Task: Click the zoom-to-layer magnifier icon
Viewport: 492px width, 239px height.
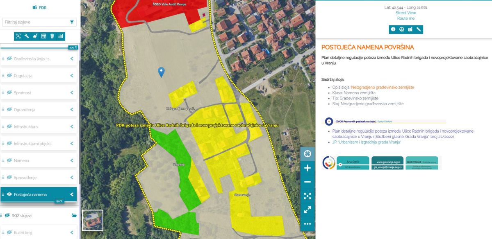Action: click(18, 36)
